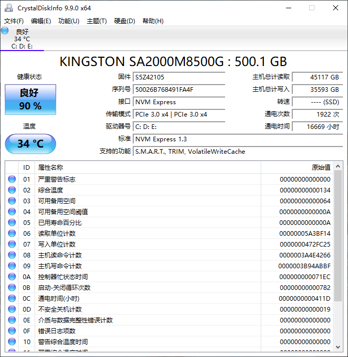Click the serial number field 50026B768491FA4F
The height and width of the screenshot is (357, 348).
tap(179, 89)
